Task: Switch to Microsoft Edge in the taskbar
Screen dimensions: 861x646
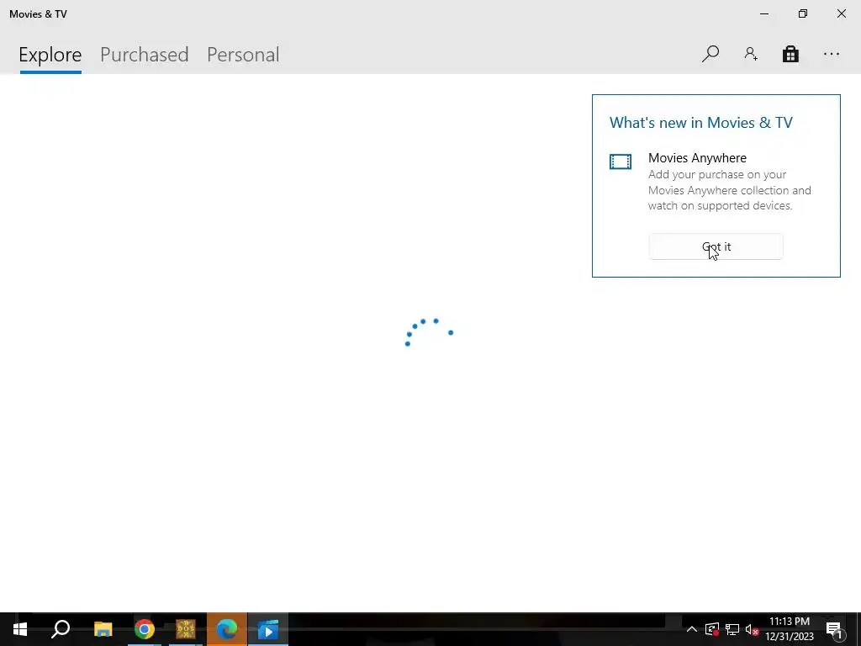Action: (227, 629)
